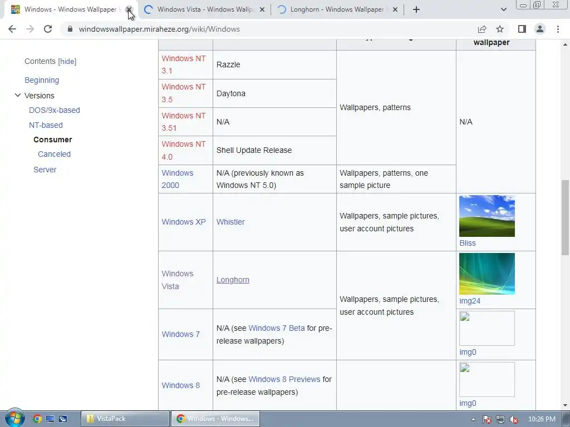Close the first Windows Wallpaper tab
570x427 pixels.
129,9
